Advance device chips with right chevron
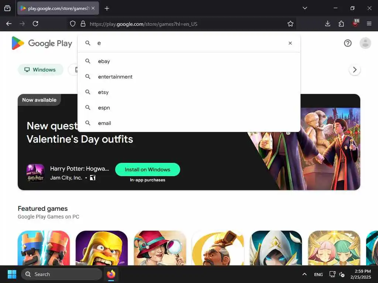 (355, 70)
